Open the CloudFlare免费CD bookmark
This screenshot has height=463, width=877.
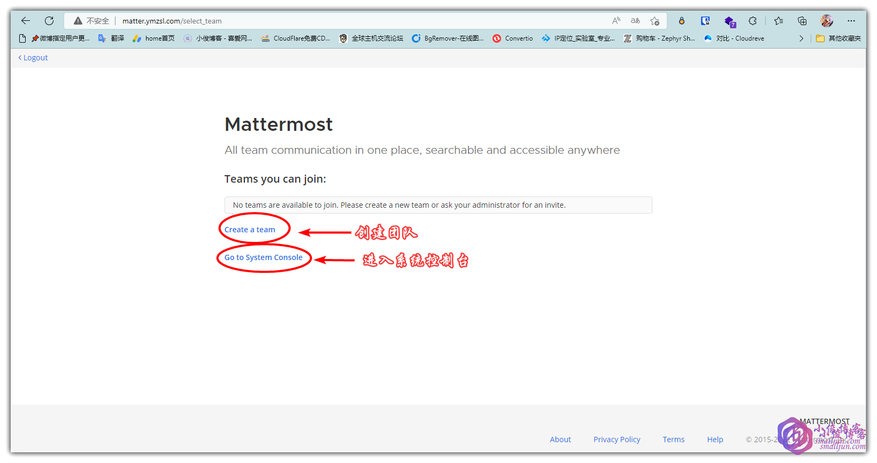(x=296, y=38)
